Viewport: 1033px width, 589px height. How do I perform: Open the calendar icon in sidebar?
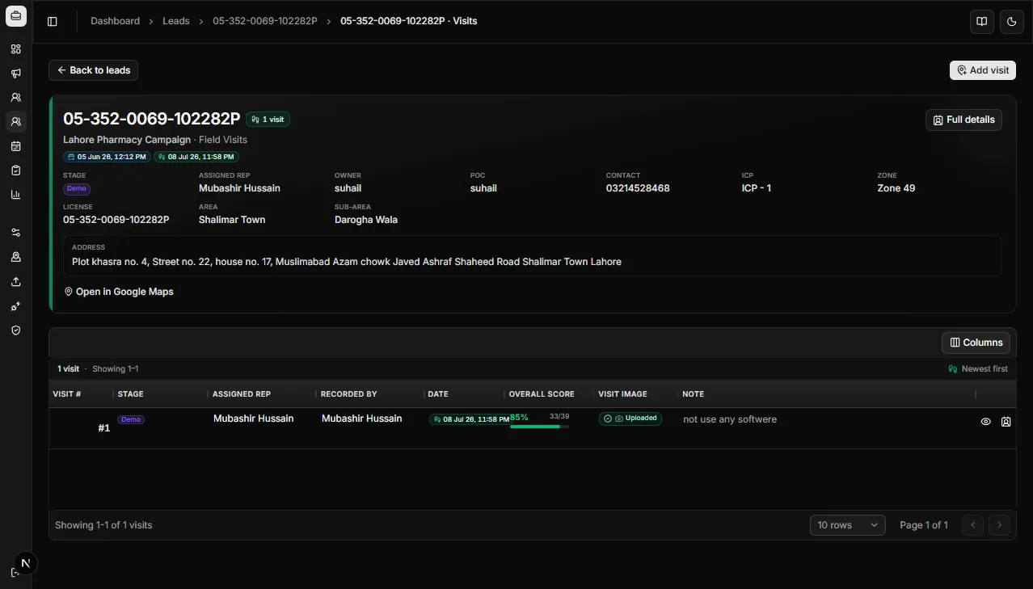point(15,146)
